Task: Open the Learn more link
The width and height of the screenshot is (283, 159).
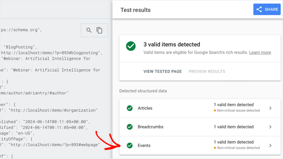Action: click(260, 52)
